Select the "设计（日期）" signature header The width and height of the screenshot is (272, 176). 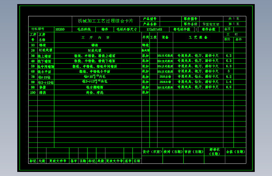tap(152, 152)
